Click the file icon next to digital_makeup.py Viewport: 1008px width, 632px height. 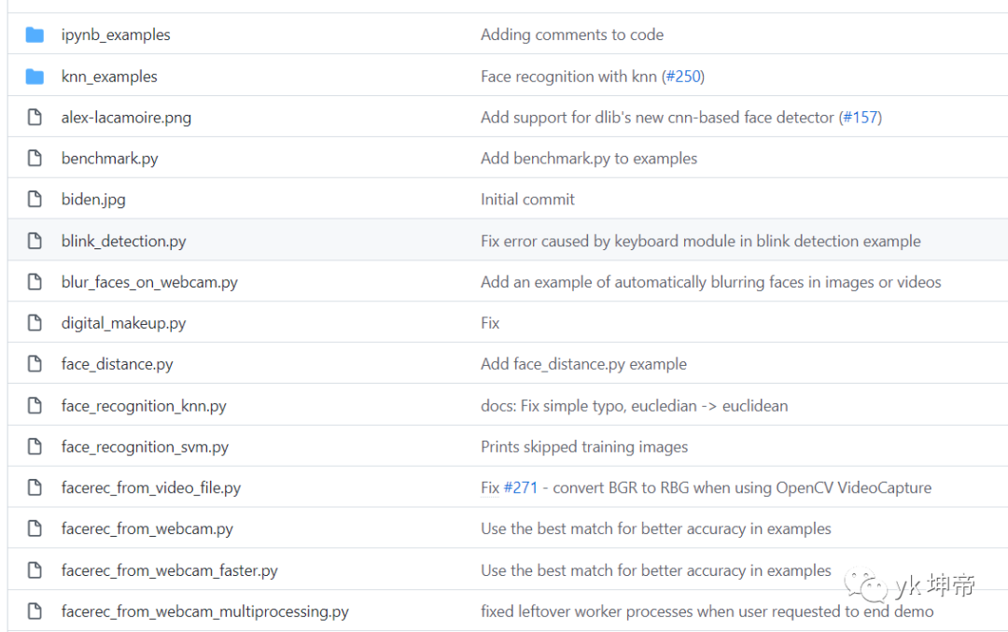click(x=35, y=323)
